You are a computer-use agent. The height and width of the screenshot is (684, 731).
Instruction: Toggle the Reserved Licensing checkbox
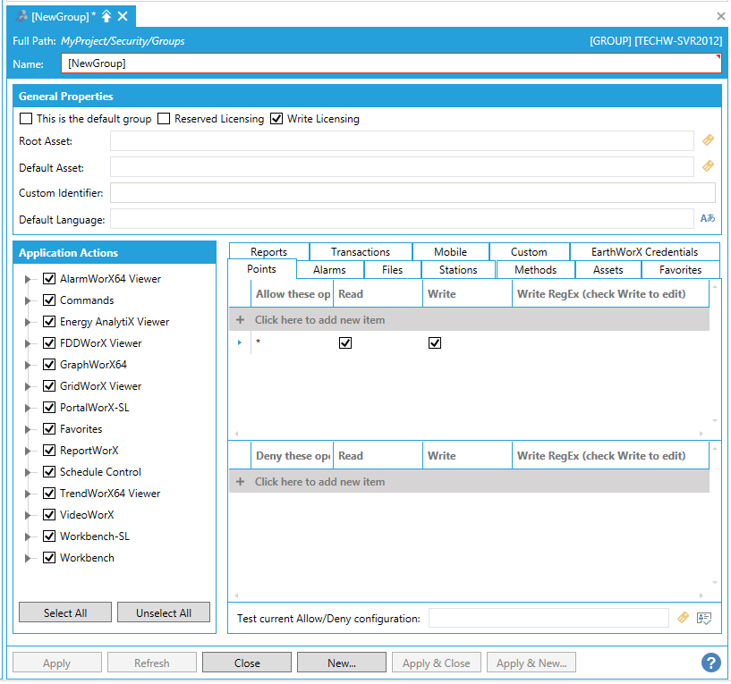click(164, 119)
